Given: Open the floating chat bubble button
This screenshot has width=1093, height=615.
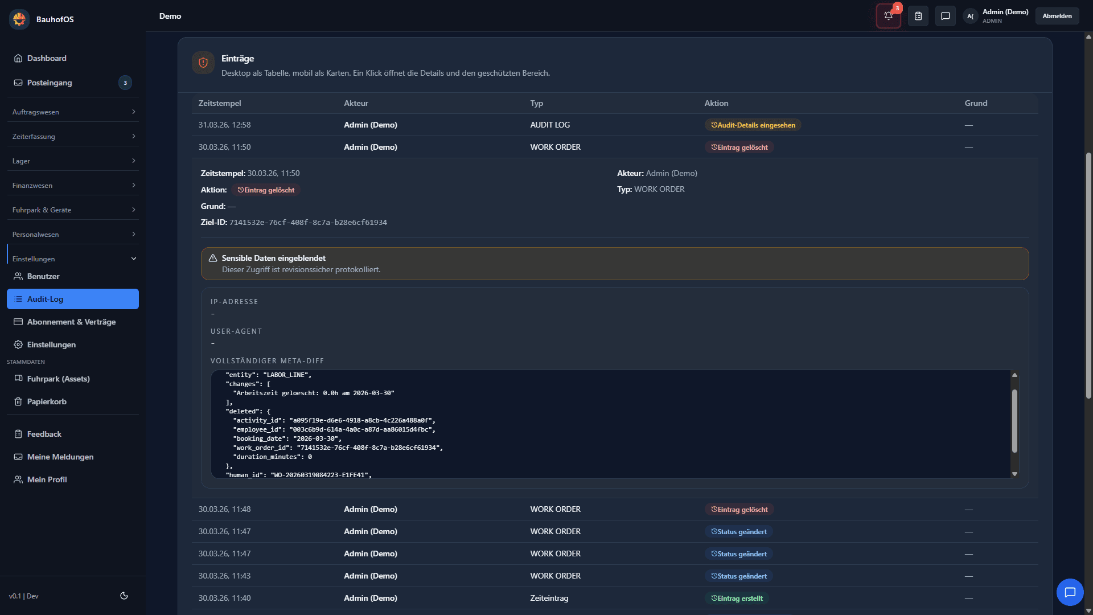Looking at the screenshot, I should pyautogui.click(x=1070, y=592).
